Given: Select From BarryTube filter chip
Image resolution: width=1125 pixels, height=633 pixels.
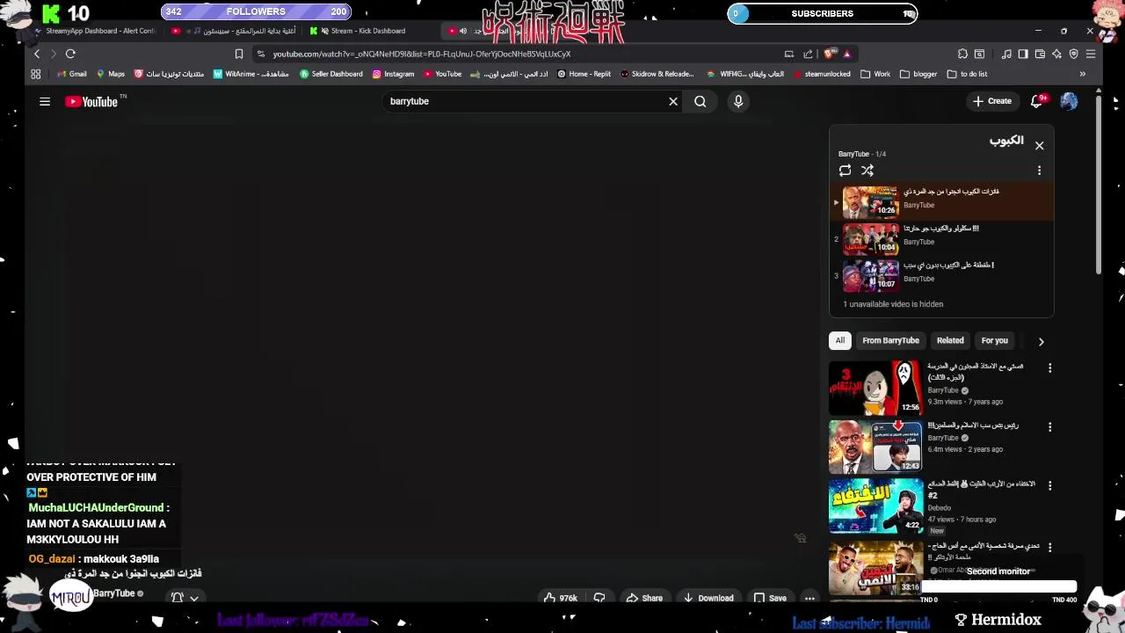Looking at the screenshot, I should tap(890, 340).
